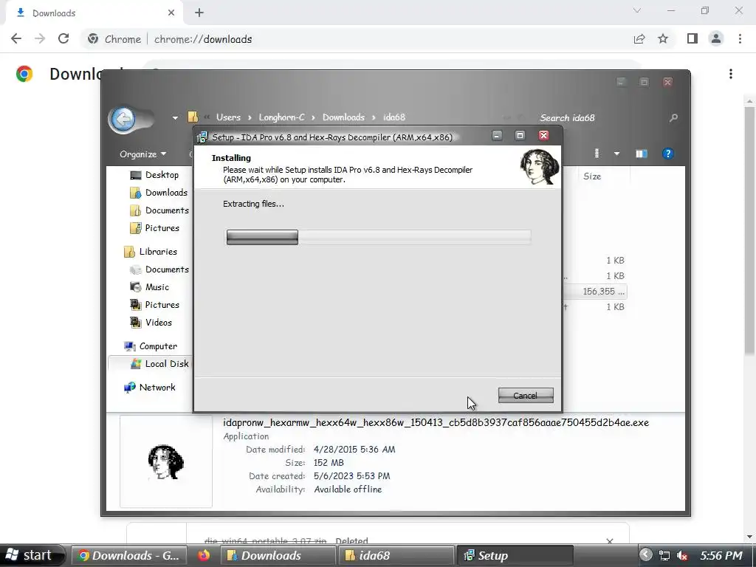This screenshot has height=567, width=756.
Task: Open Explorer help question mark icon
Action: point(667,154)
